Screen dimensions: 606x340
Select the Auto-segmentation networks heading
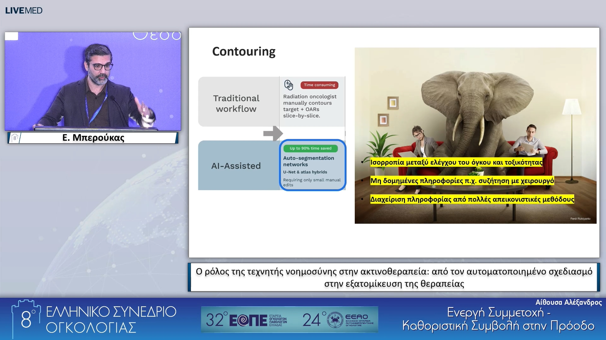(x=308, y=161)
